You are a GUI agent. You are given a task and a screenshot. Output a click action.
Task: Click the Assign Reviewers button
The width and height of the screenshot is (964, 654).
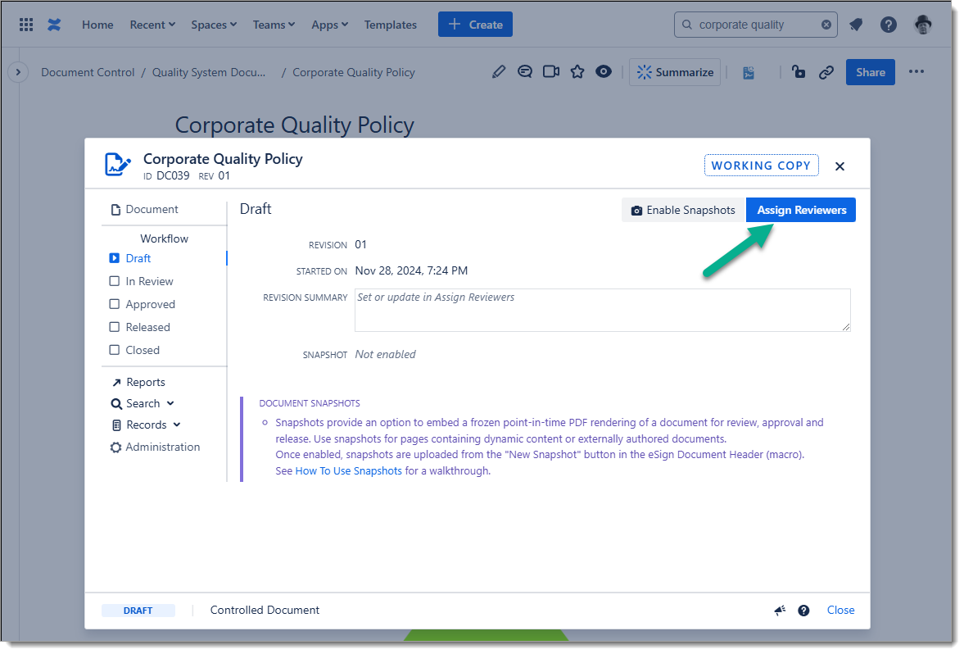(x=801, y=210)
